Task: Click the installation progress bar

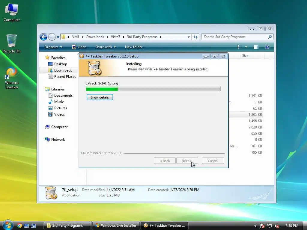Action: tap(153, 89)
